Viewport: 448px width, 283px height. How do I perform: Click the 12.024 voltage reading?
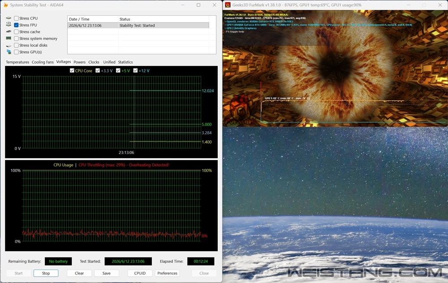coord(208,91)
